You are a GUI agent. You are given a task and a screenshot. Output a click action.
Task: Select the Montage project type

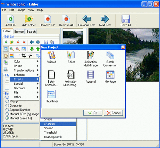pyautogui.click(x=110, y=75)
